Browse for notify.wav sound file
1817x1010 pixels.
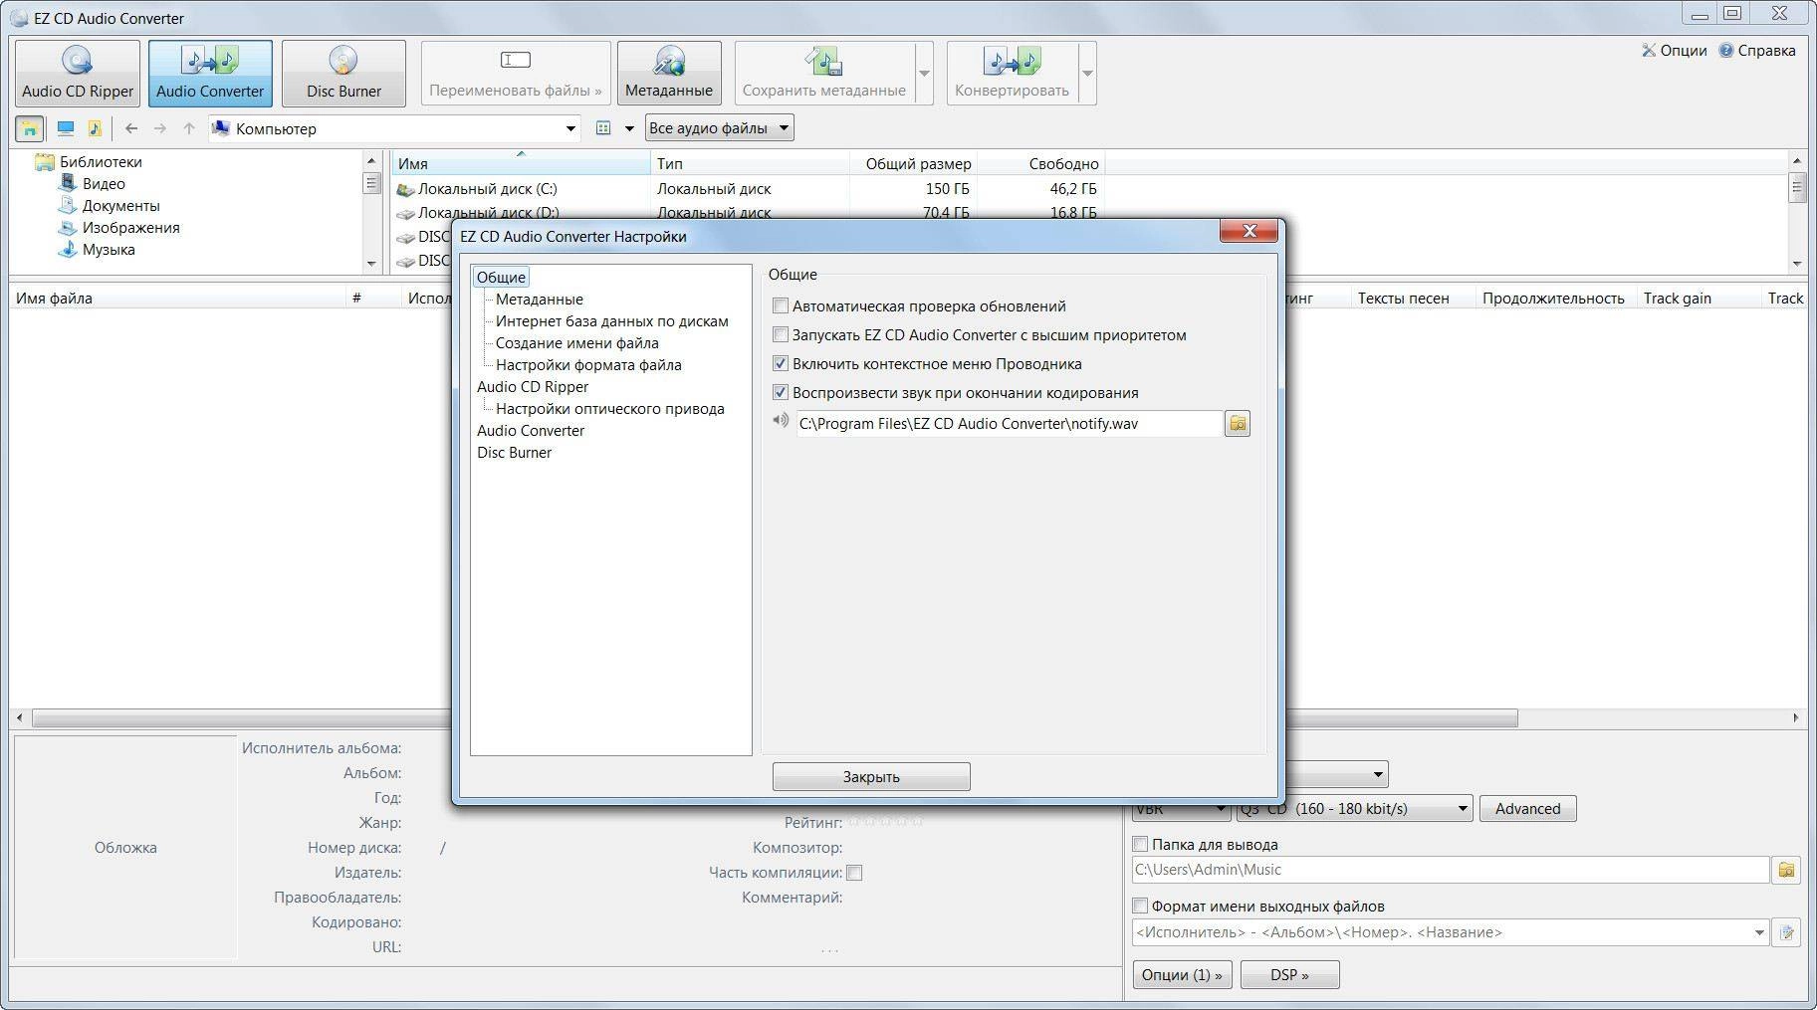point(1238,424)
